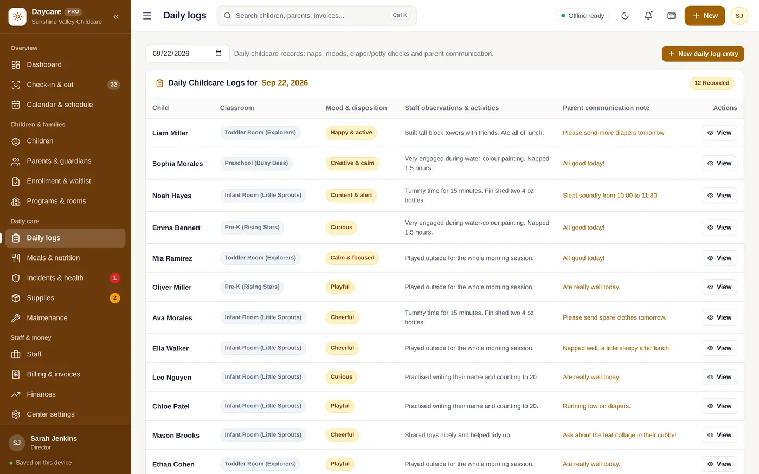
Task: Click the SJ user avatar in header
Action: (x=739, y=16)
